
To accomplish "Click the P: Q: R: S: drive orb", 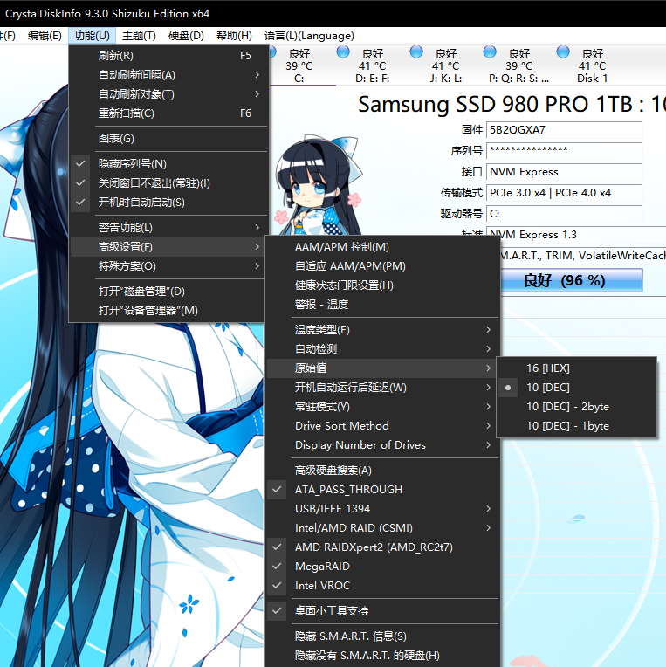I will pyautogui.click(x=489, y=52).
